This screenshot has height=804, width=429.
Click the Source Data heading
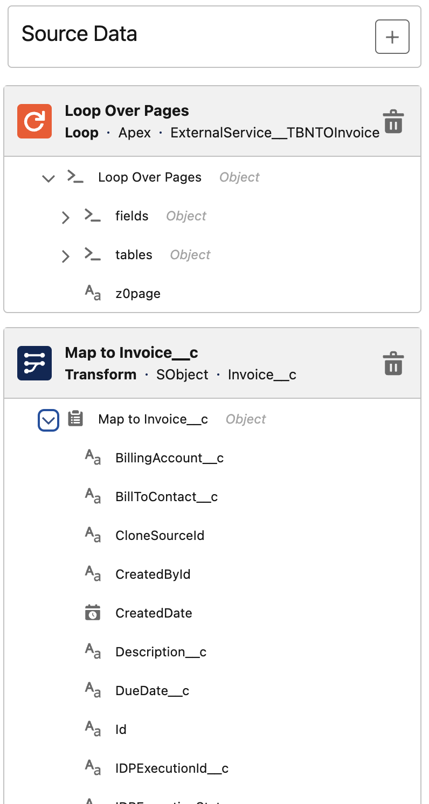click(79, 34)
